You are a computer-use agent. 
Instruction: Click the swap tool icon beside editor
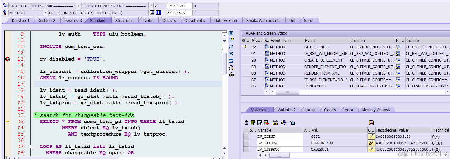click(x=231, y=47)
